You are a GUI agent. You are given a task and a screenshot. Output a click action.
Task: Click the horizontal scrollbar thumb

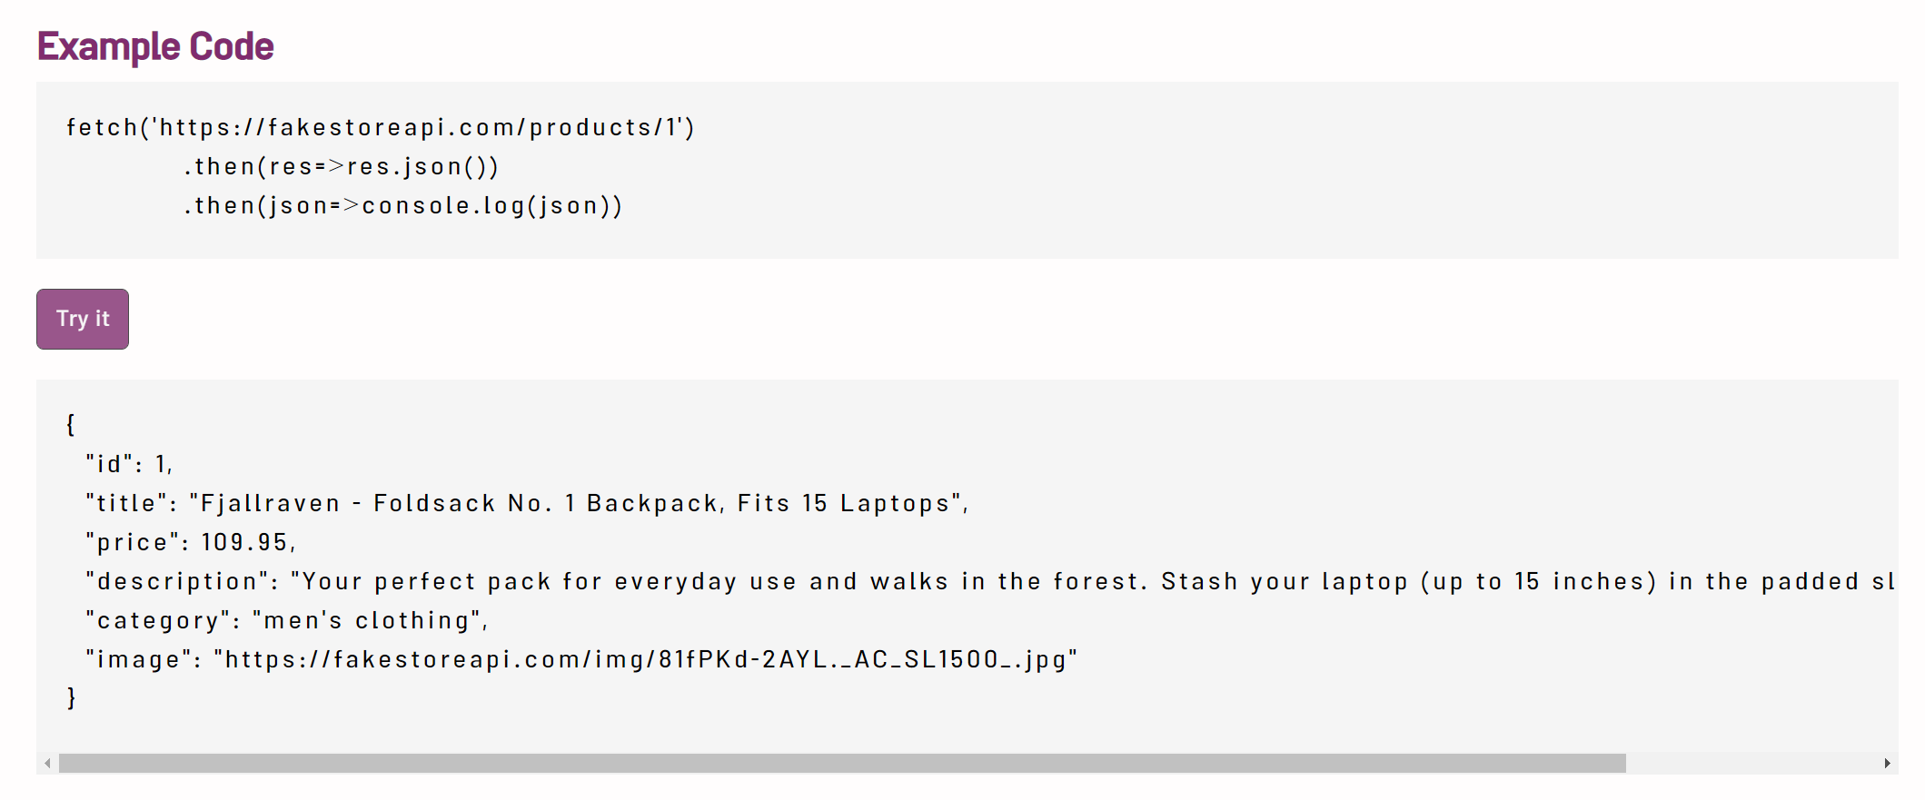(x=841, y=764)
